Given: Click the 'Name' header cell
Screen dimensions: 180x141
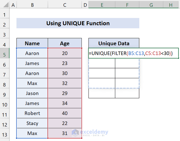Looking at the screenshot, I should point(32,43).
